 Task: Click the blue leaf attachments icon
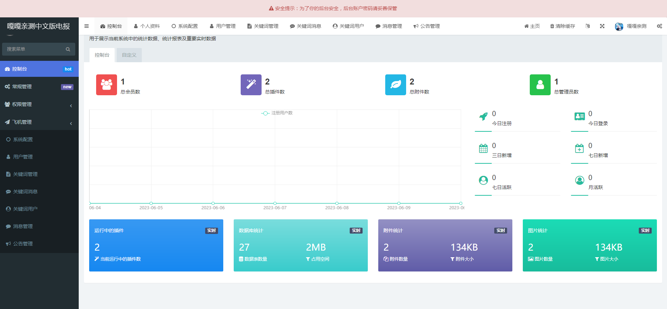(x=395, y=85)
